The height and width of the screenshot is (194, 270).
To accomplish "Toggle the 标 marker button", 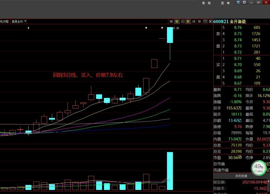I will point(177,21).
